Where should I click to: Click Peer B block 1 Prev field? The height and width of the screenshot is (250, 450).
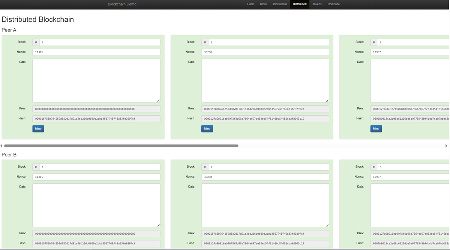(96, 234)
